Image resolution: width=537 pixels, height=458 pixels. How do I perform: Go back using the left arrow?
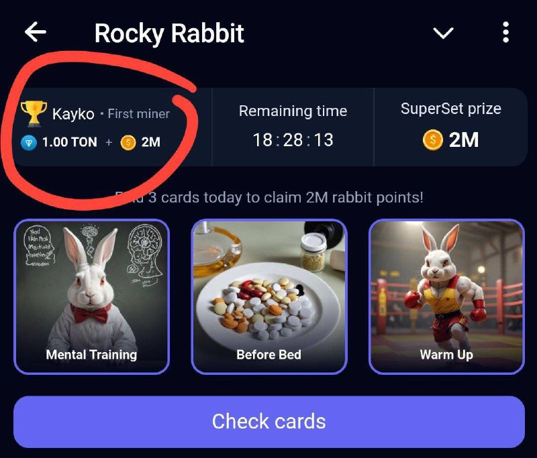[x=36, y=32]
